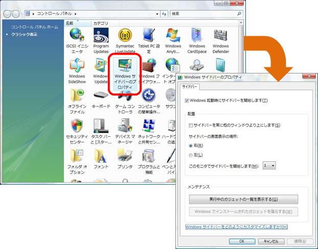Open セキュリティ センター icon

pyautogui.click(x=77, y=126)
